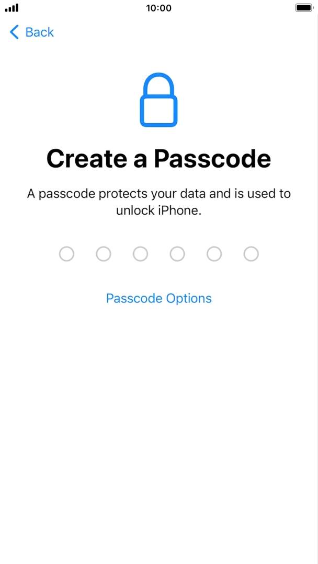Click the fourth passcode dot
The image size is (318, 564).
(177, 254)
